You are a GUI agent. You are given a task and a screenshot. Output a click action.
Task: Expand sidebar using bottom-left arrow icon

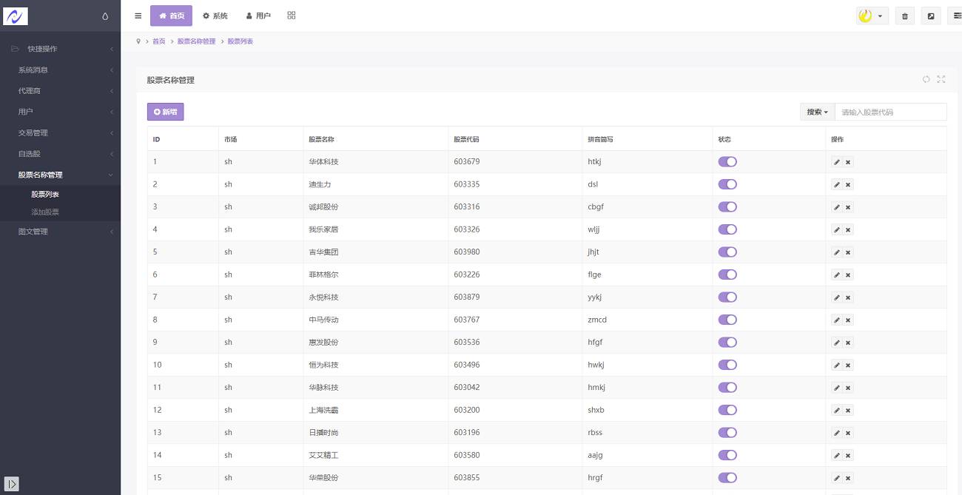[11, 484]
